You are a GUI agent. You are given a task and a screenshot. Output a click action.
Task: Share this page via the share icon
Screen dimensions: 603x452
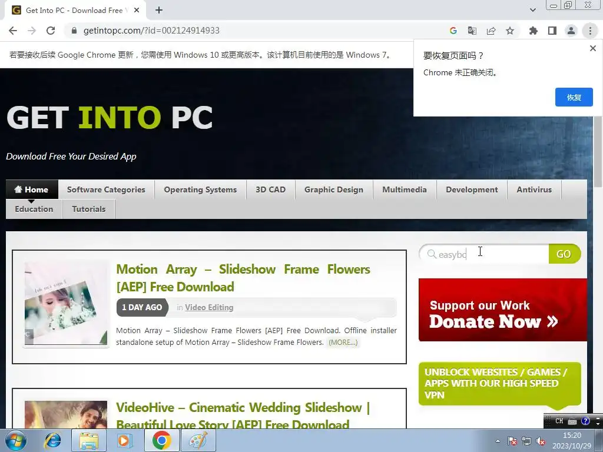(x=491, y=31)
